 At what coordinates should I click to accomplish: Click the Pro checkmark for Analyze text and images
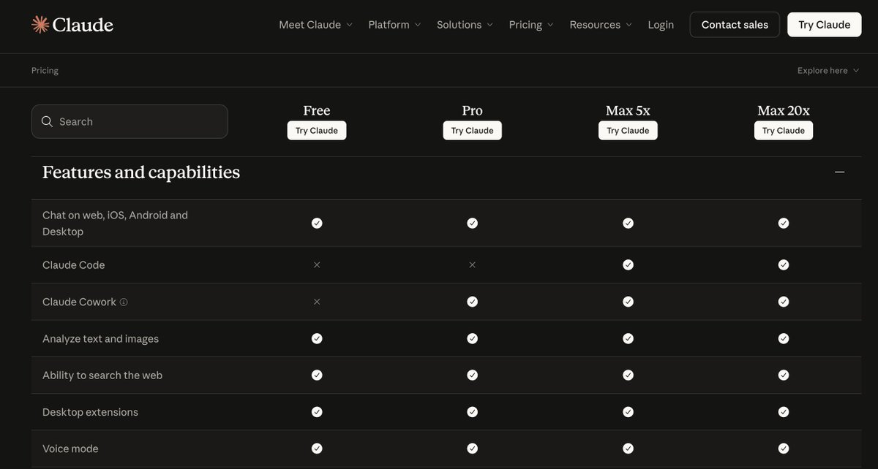click(x=473, y=338)
